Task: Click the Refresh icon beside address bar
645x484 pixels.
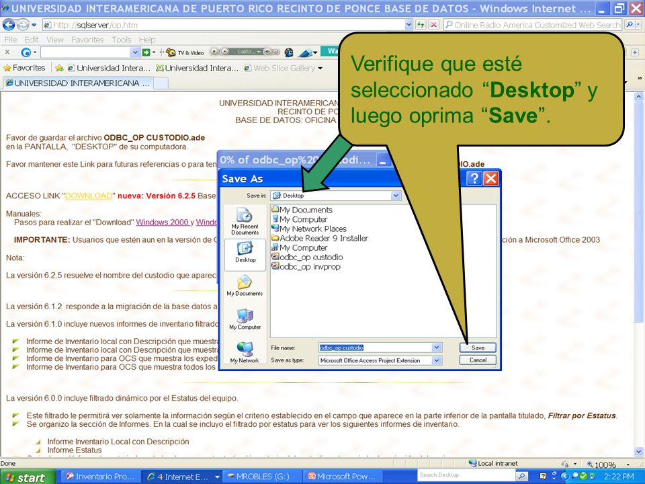Action: click(421, 25)
